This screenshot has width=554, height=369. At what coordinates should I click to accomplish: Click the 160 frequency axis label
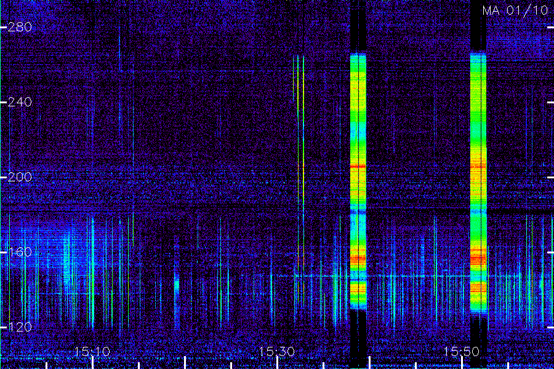[x=20, y=252]
